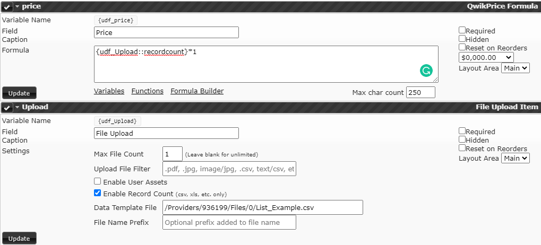Viewport: 541px width, 245px height.
Task: Open price Layout Area dropdown
Action: click(x=516, y=68)
